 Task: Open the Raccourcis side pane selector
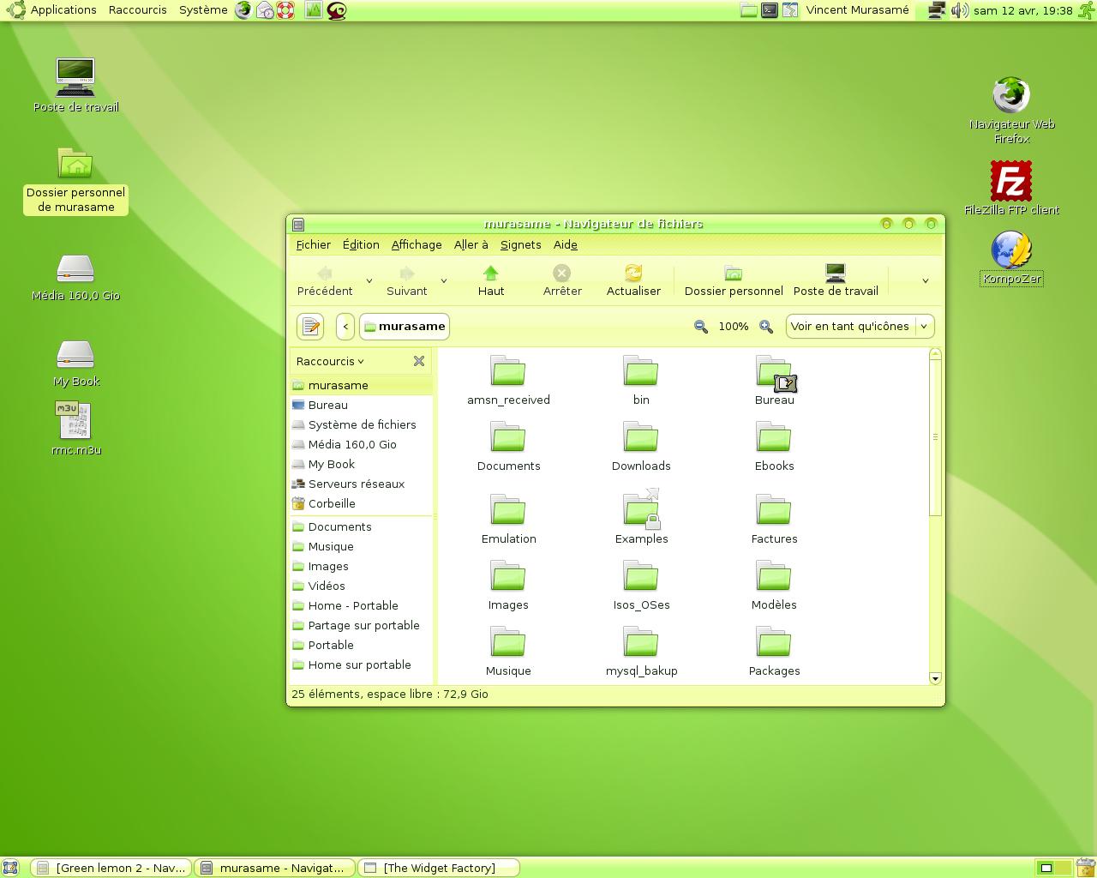tap(330, 361)
